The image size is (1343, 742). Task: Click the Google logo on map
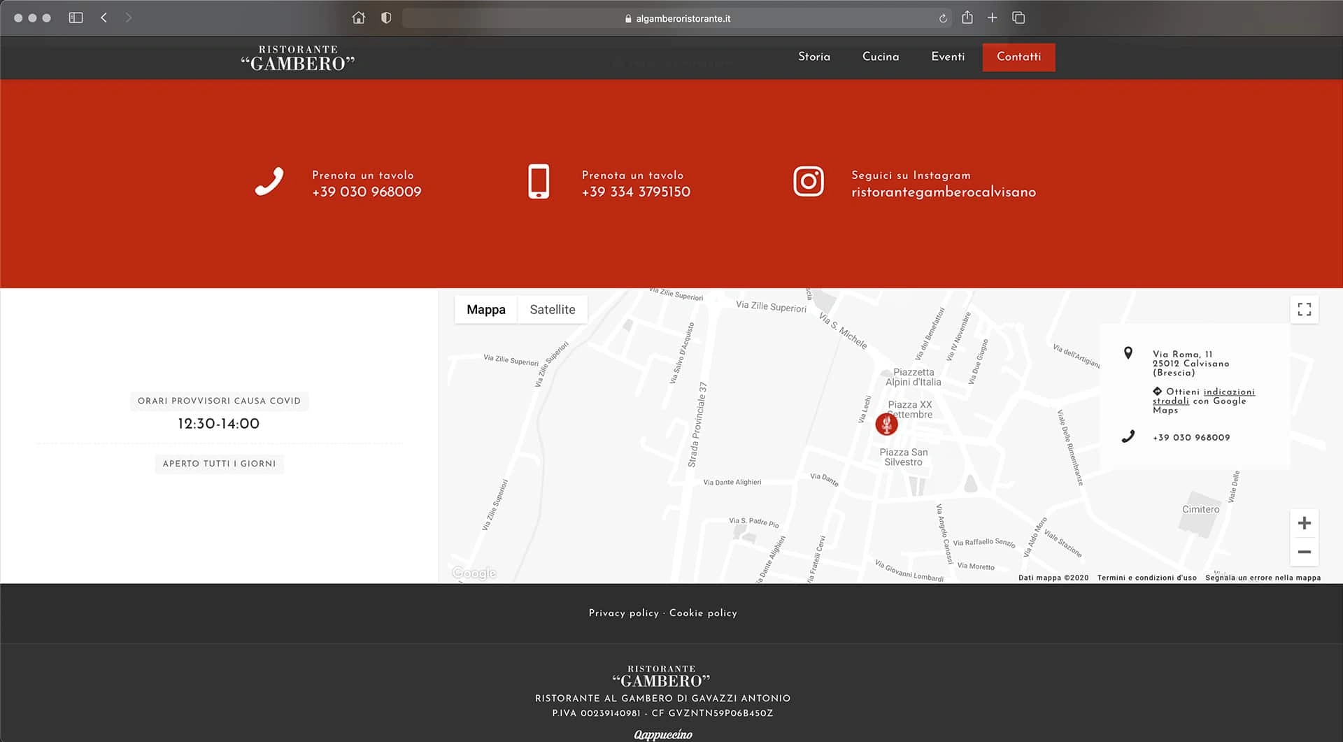(x=474, y=573)
